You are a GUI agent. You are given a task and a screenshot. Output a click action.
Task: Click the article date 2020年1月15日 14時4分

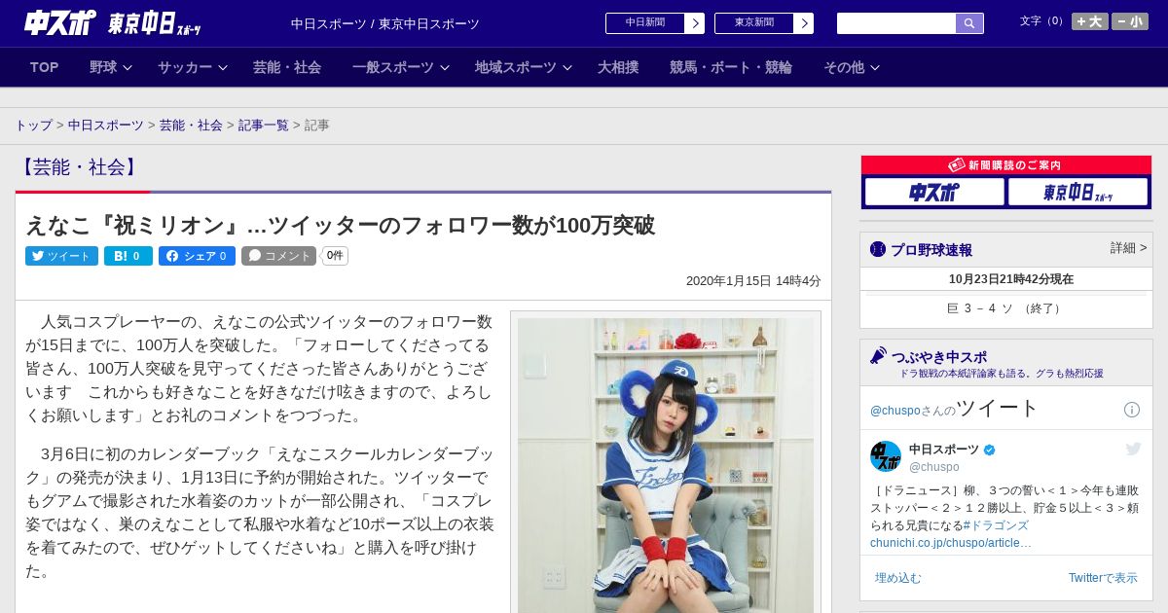[x=753, y=281]
